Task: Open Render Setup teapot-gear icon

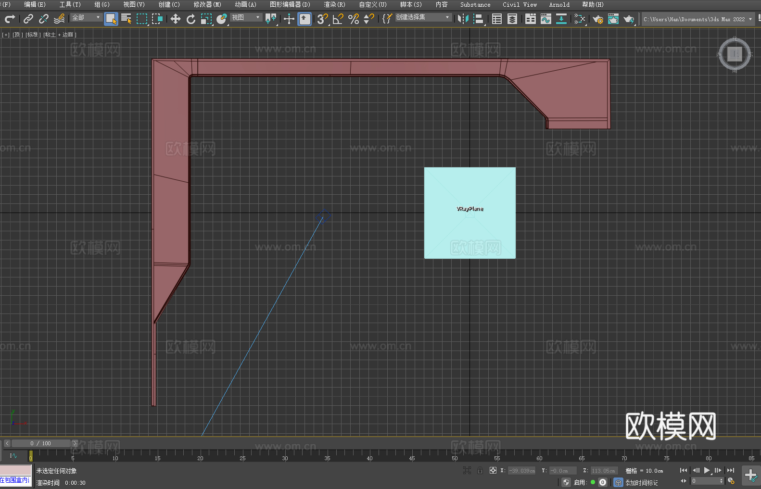Action: (x=598, y=19)
